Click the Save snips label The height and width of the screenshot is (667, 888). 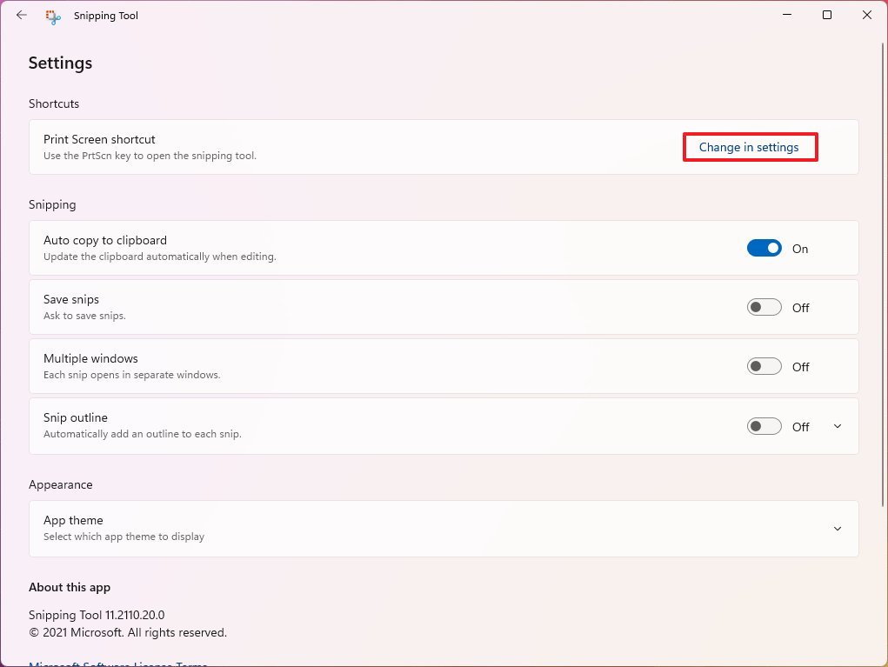click(71, 299)
